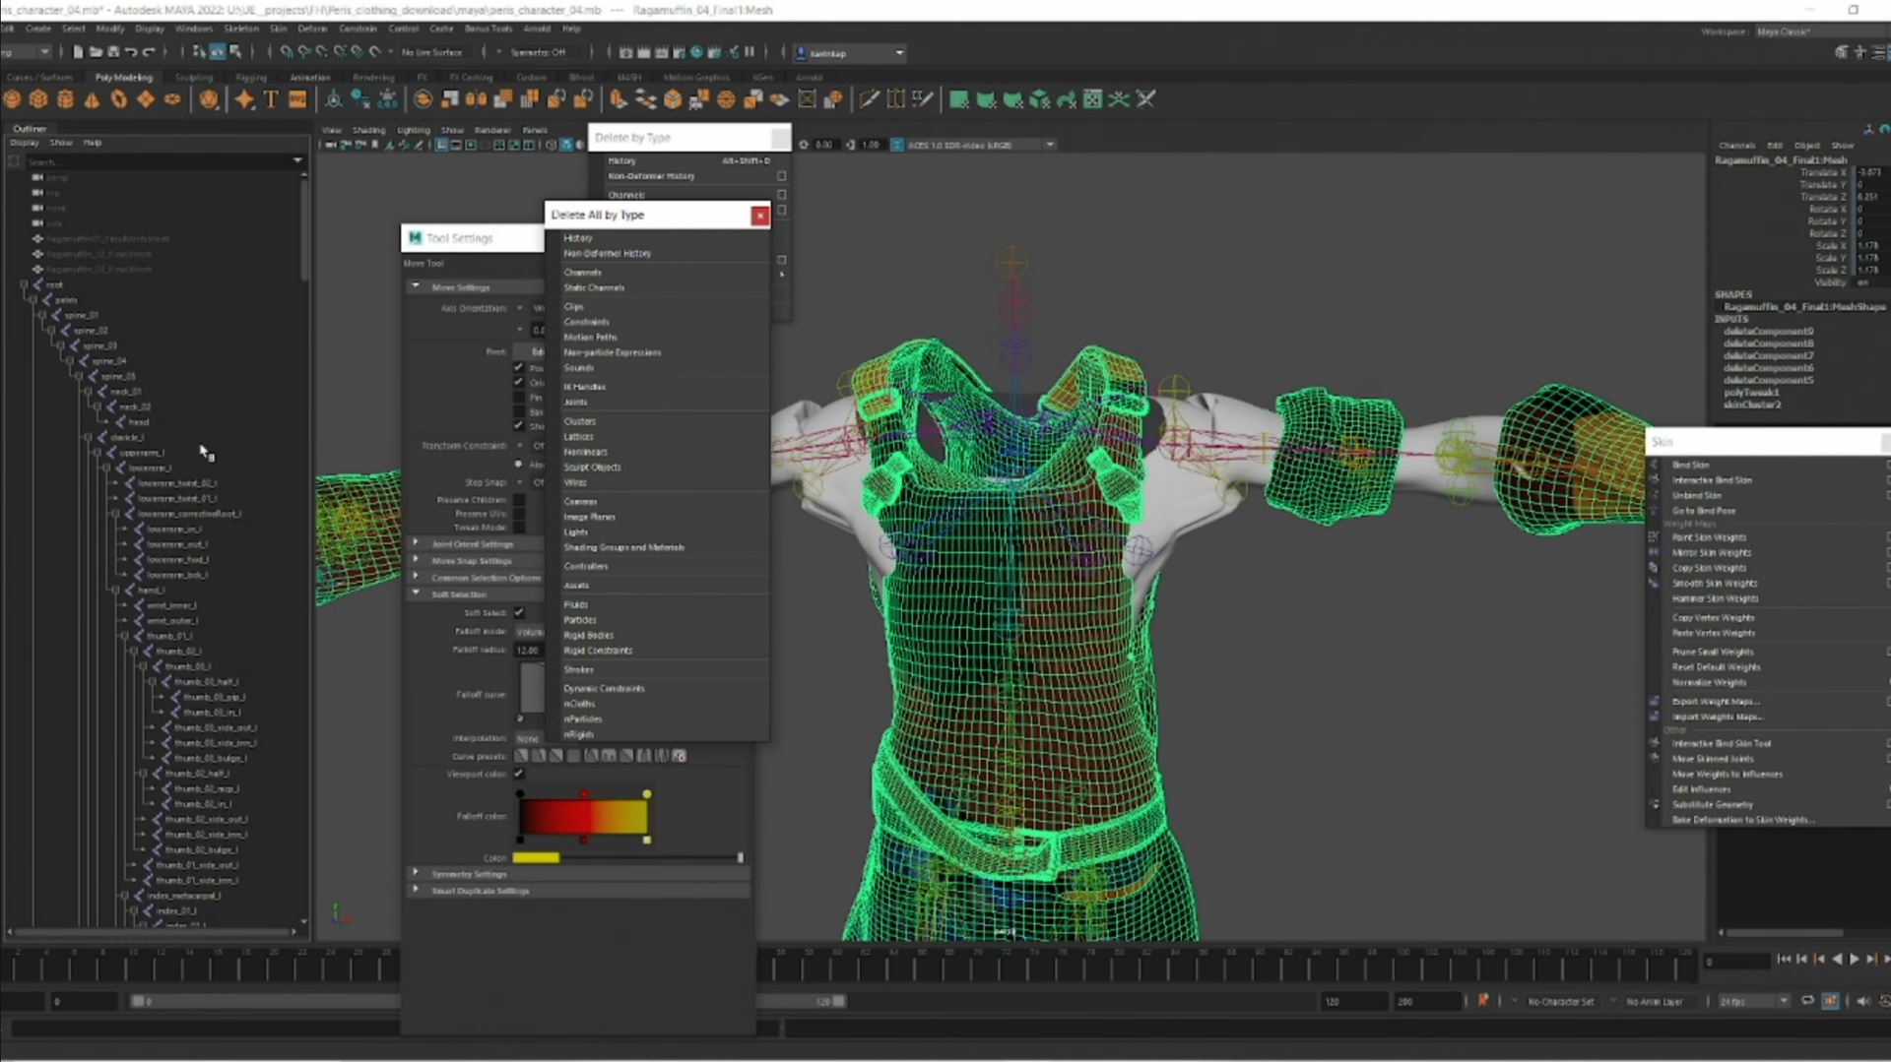Image resolution: width=1891 pixels, height=1062 pixels.
Task: Click Bind Skin in the Skin menu
Action: tap(1690, 465)
